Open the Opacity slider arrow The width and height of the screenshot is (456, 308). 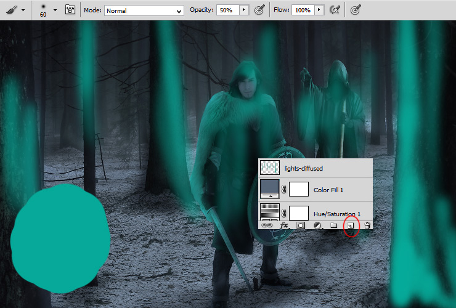pos(243,10)
